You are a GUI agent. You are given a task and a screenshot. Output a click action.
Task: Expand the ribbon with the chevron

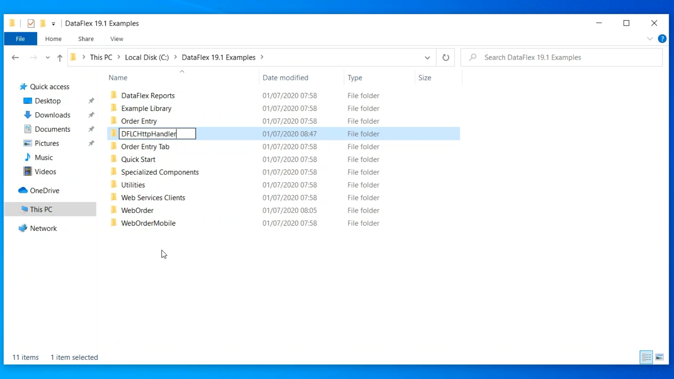tap(650, 39)
